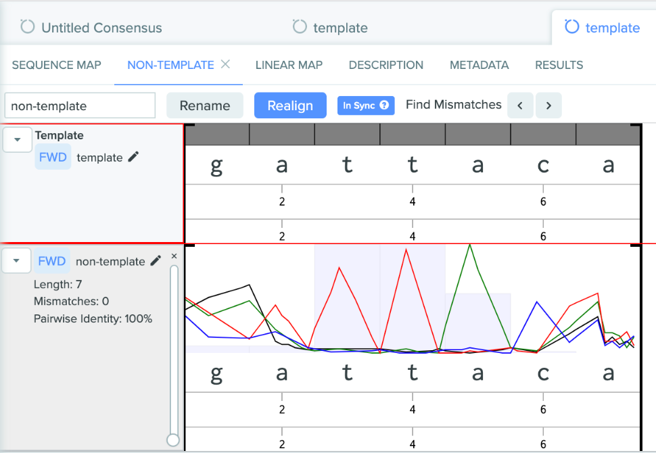This screenshot has height=453, width=656.
Task: View the RESULTS tab
Action: pyautogui.click(x=559, y=65)
